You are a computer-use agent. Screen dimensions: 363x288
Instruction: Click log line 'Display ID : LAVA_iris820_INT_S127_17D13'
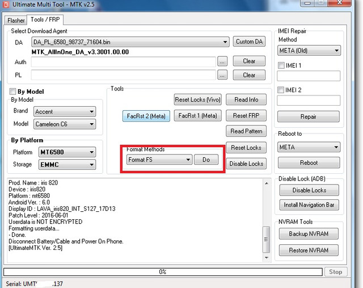pyautogui.click(x=62, y=208)
